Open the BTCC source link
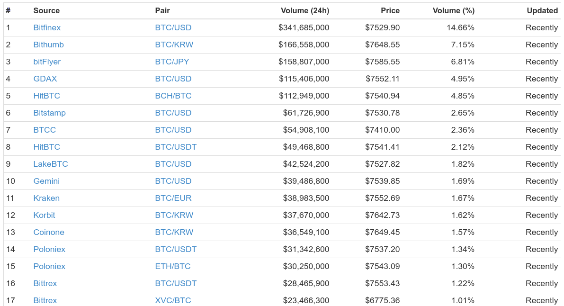Screen dimensions: 564x306 click(45, 130)
